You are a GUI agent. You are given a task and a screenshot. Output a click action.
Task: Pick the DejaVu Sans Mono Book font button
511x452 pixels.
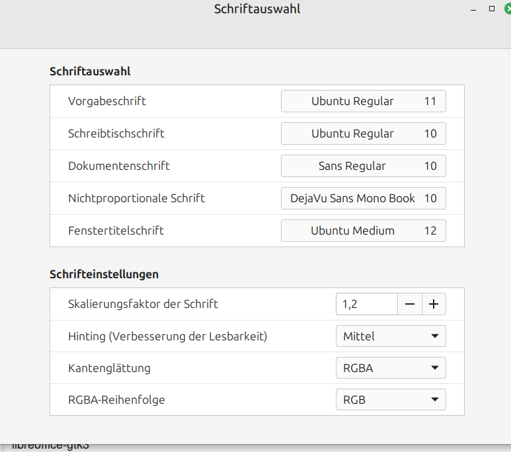pos(363,198)
